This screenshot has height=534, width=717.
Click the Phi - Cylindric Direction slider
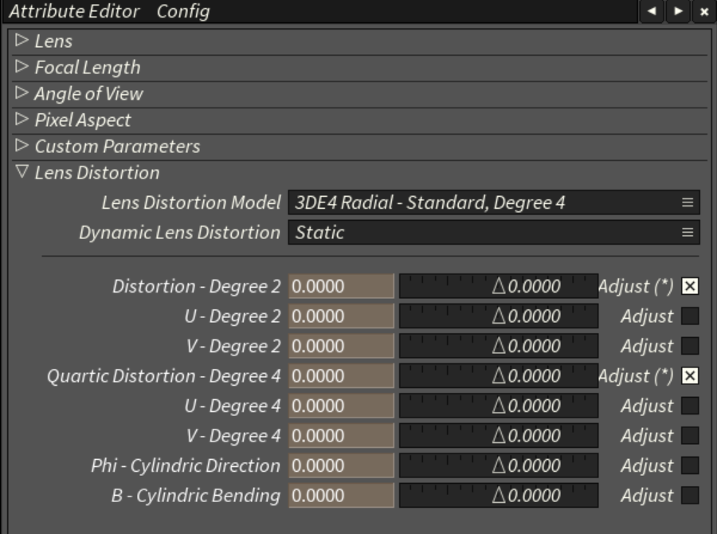tap(498, 465)
